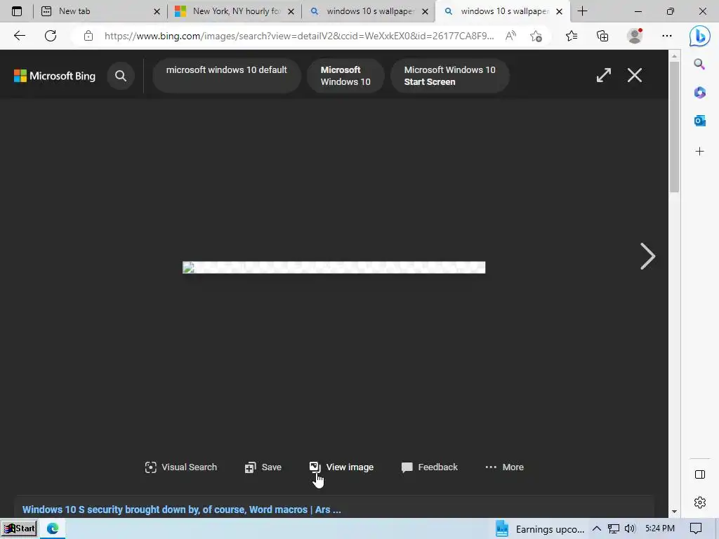Go back to previous page
The width and height of the screenshot is (719, 539).
tap(19, 36)
